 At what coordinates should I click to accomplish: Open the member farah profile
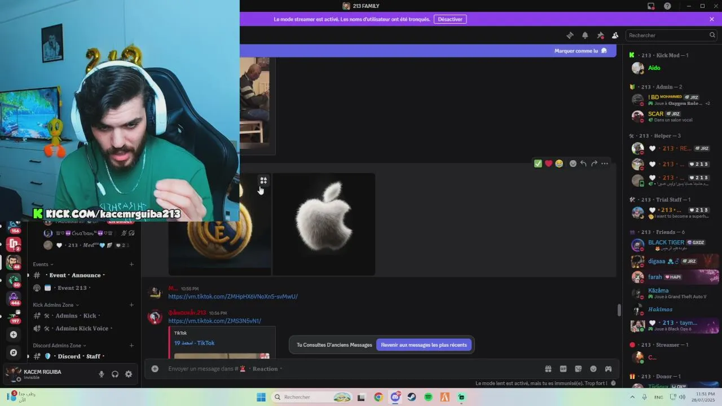(x=674, y=277)
